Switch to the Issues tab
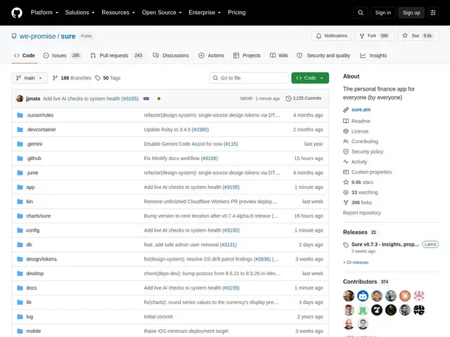Screen dimensions: 450x337 [62, 55]
